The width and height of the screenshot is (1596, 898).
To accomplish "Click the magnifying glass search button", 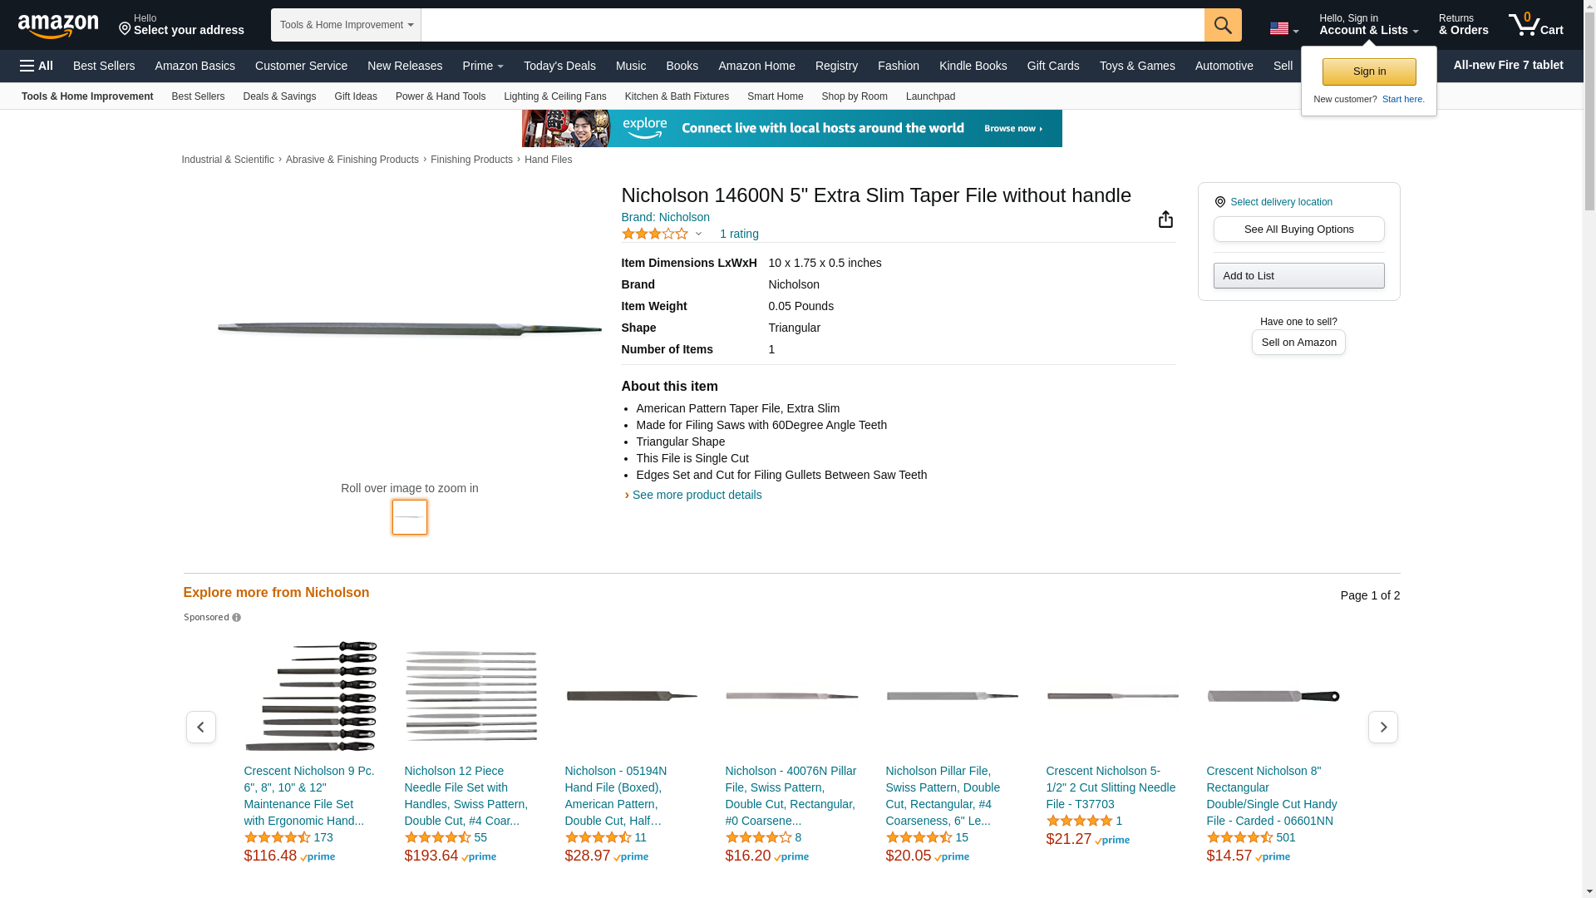I will pyautogui.click(x=1222, y=25).
